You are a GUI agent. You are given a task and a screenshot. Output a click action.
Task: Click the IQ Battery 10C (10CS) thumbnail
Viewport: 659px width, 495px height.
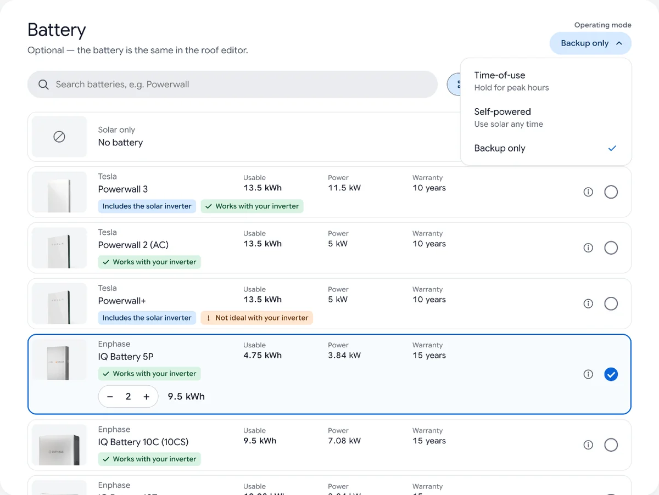(59, 445)
